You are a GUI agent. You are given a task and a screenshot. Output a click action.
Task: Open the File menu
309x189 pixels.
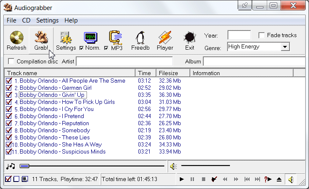click(x=11, y=20)
